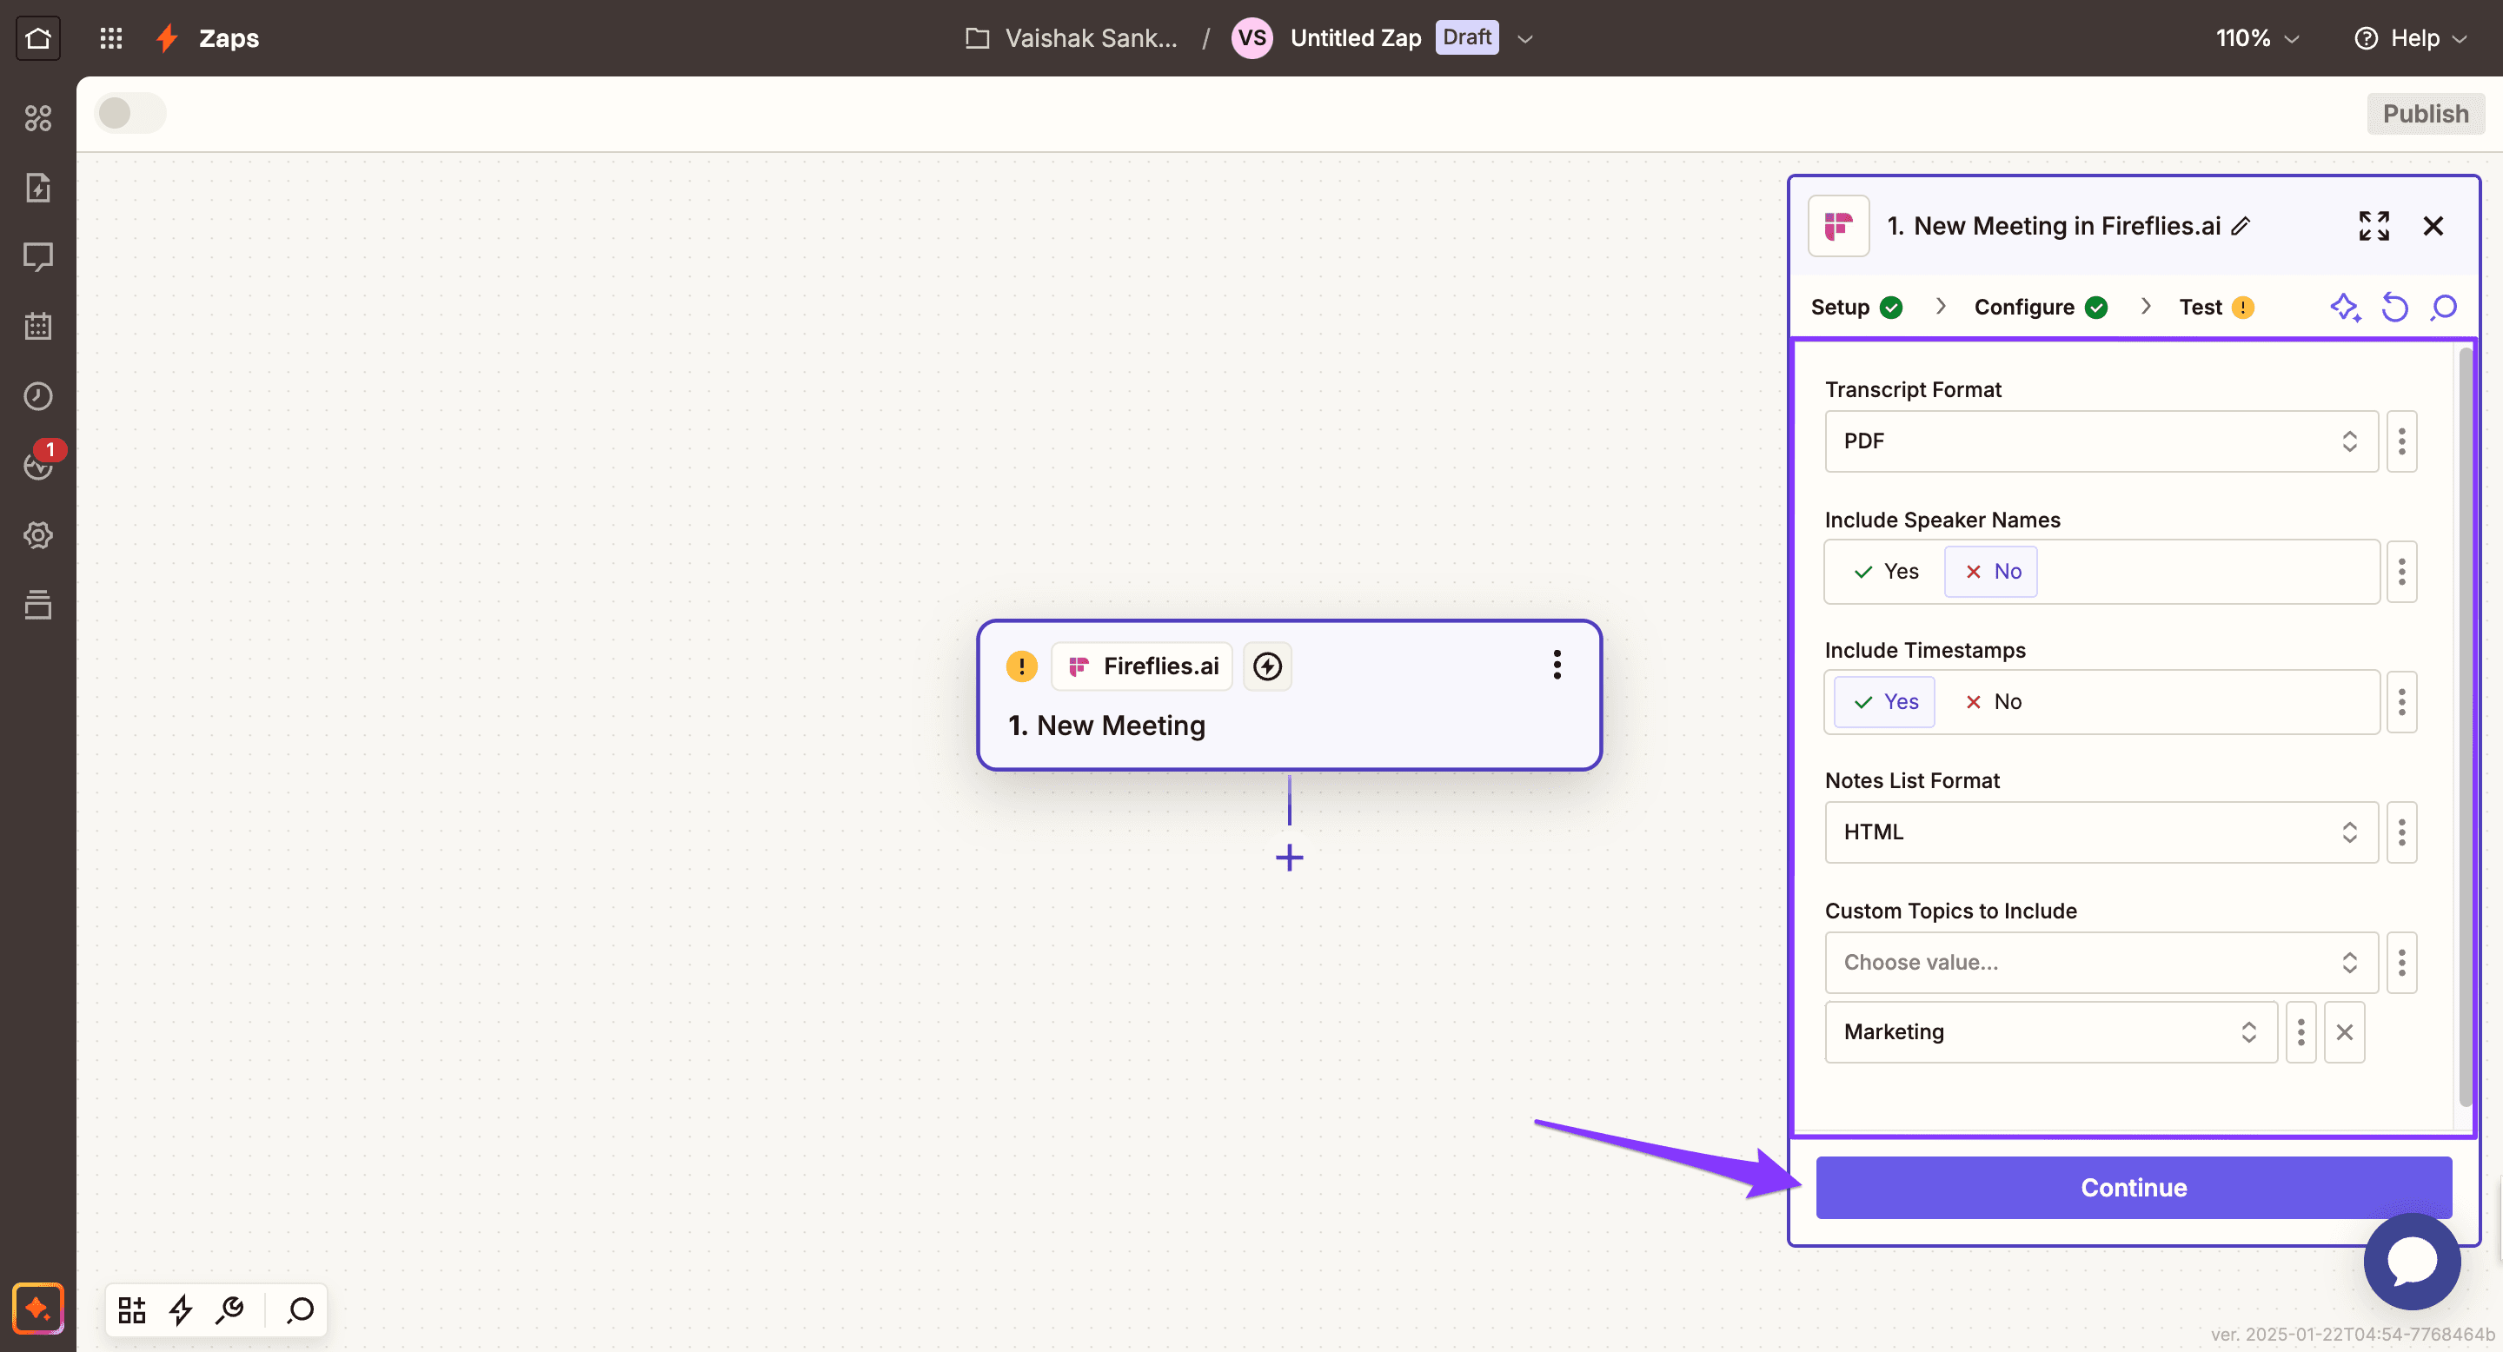Open the Notes List Format HTML dropdown
2503x1352 pixels.
[2101, 832]
